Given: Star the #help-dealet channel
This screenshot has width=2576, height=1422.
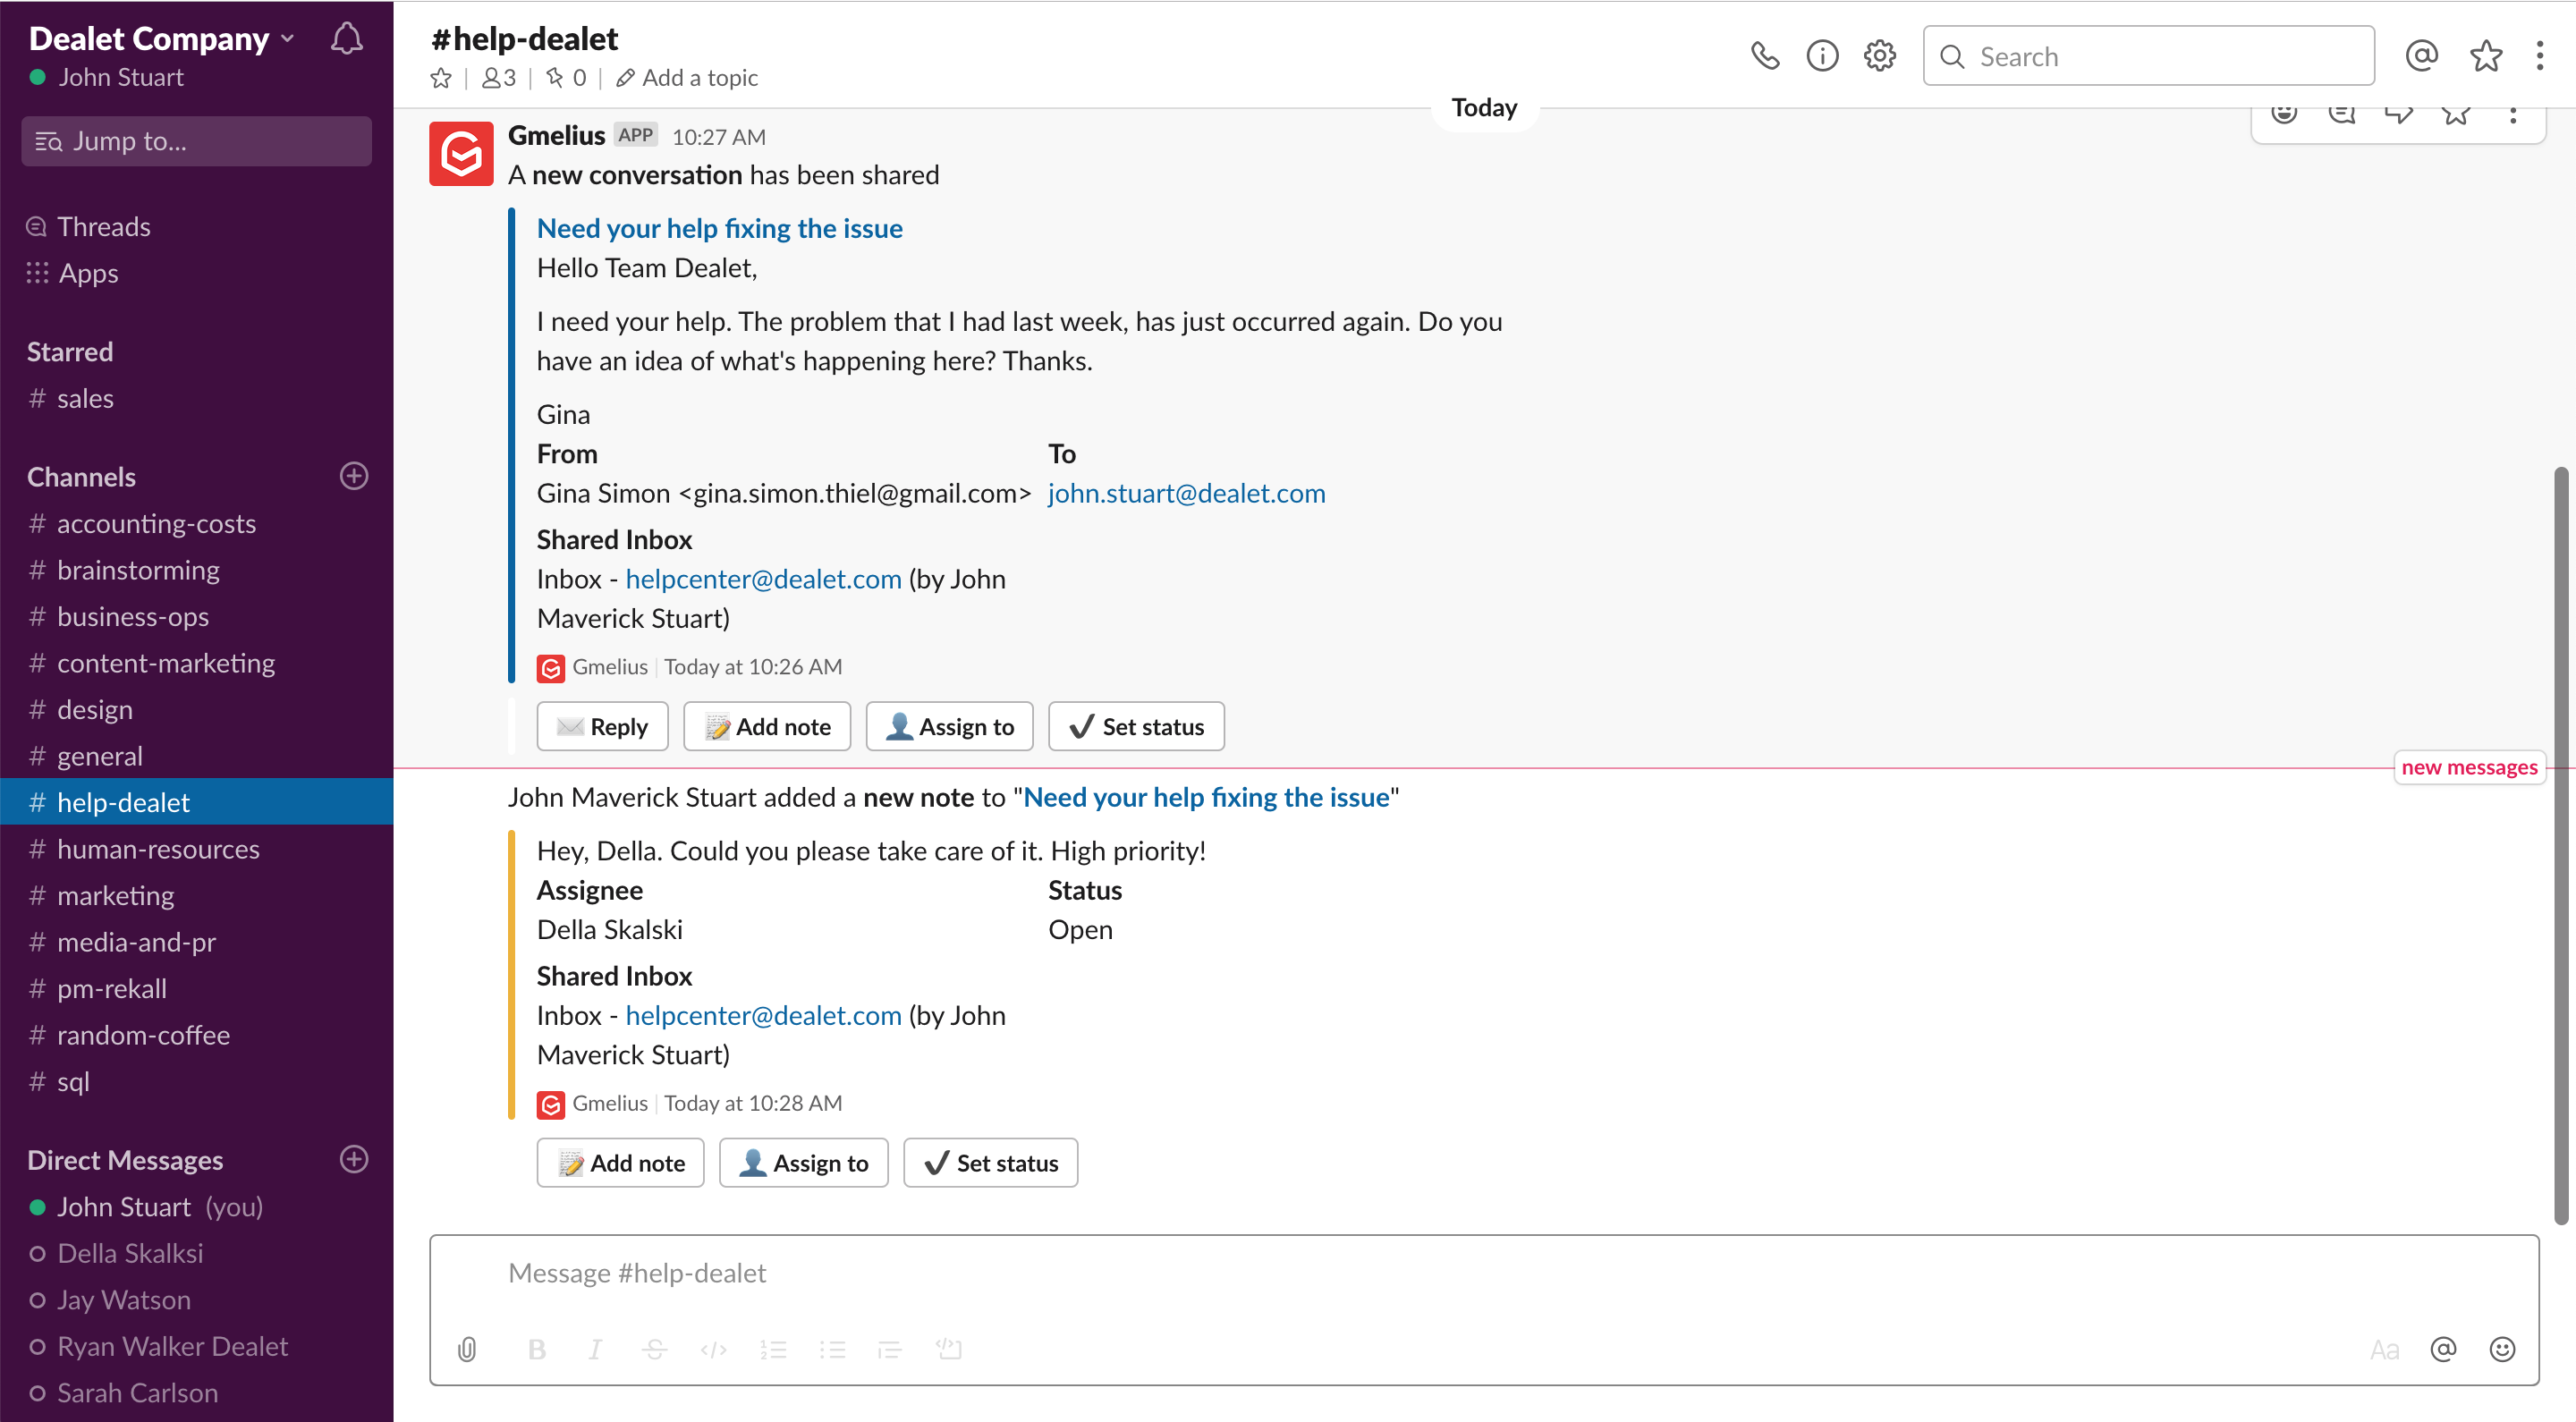Looking at the screenshot, I should (x=441, y=78).
